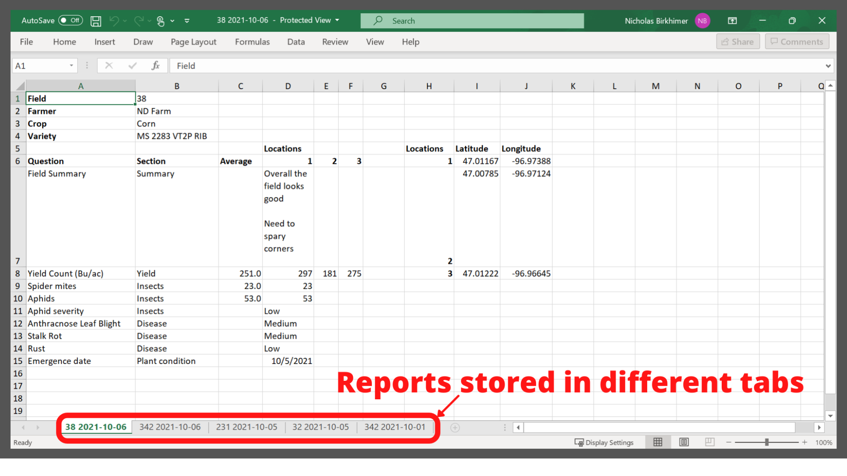Click the Yield Count (Bu/ac) cell
Image resolution: width=847 pixels, height=476 pixels.
[x=80, y=273]
